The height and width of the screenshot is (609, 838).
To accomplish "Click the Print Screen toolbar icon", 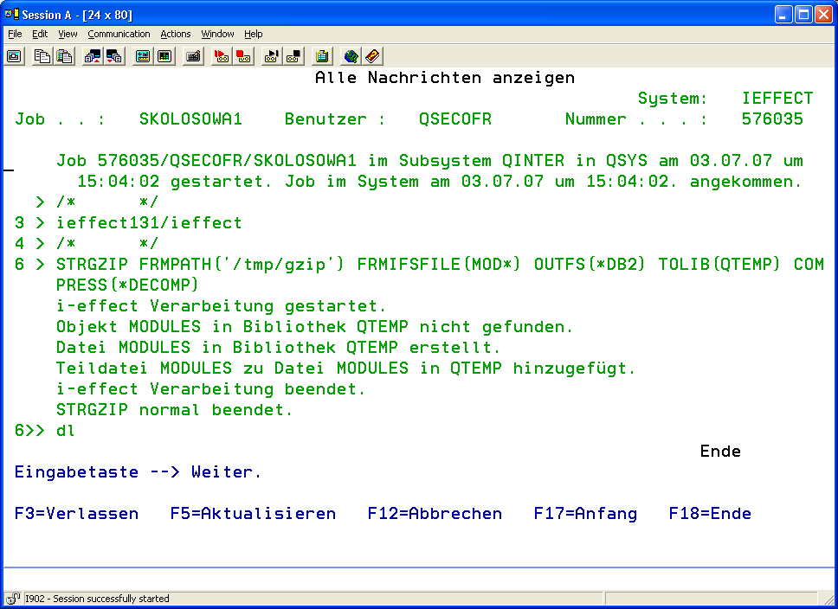I will click(14, 56).
